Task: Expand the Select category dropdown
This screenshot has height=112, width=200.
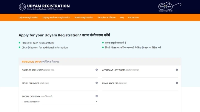Action: tap(60, 102)
